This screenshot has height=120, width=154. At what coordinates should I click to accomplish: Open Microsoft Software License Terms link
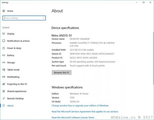tap(73, 117)
